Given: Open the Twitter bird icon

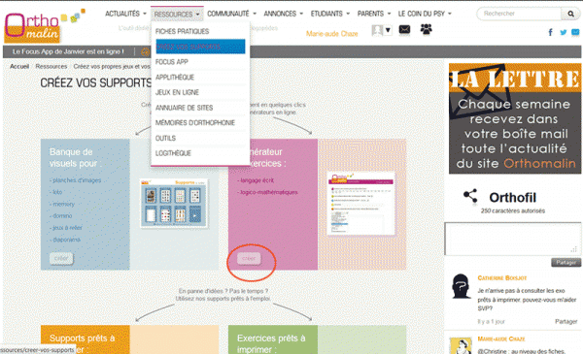Looking at the screenshot, I should pyautogui.click(x=564, y=32).
